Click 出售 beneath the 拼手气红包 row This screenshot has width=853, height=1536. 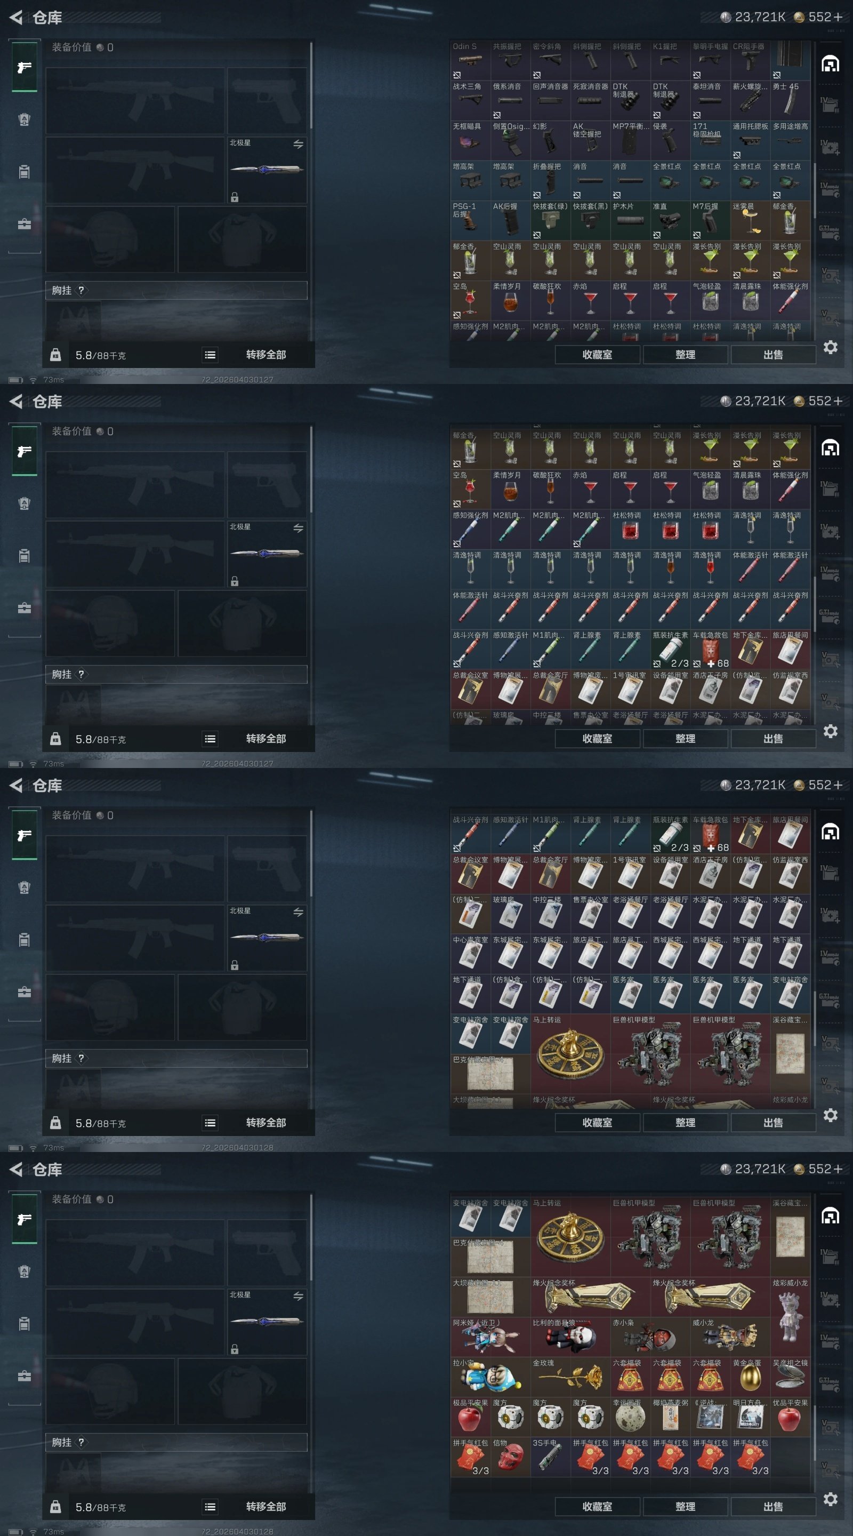(773, 1506)
